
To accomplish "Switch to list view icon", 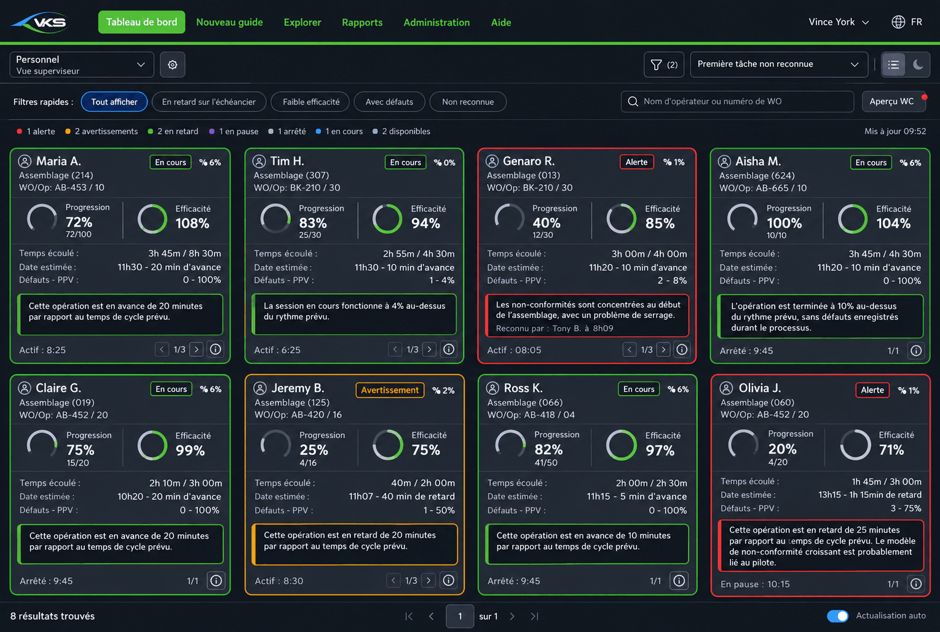I will click(894, 64).
